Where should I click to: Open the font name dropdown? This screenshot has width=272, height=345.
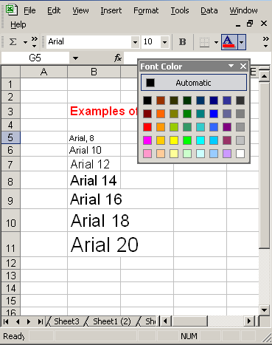tap(135, 42)
